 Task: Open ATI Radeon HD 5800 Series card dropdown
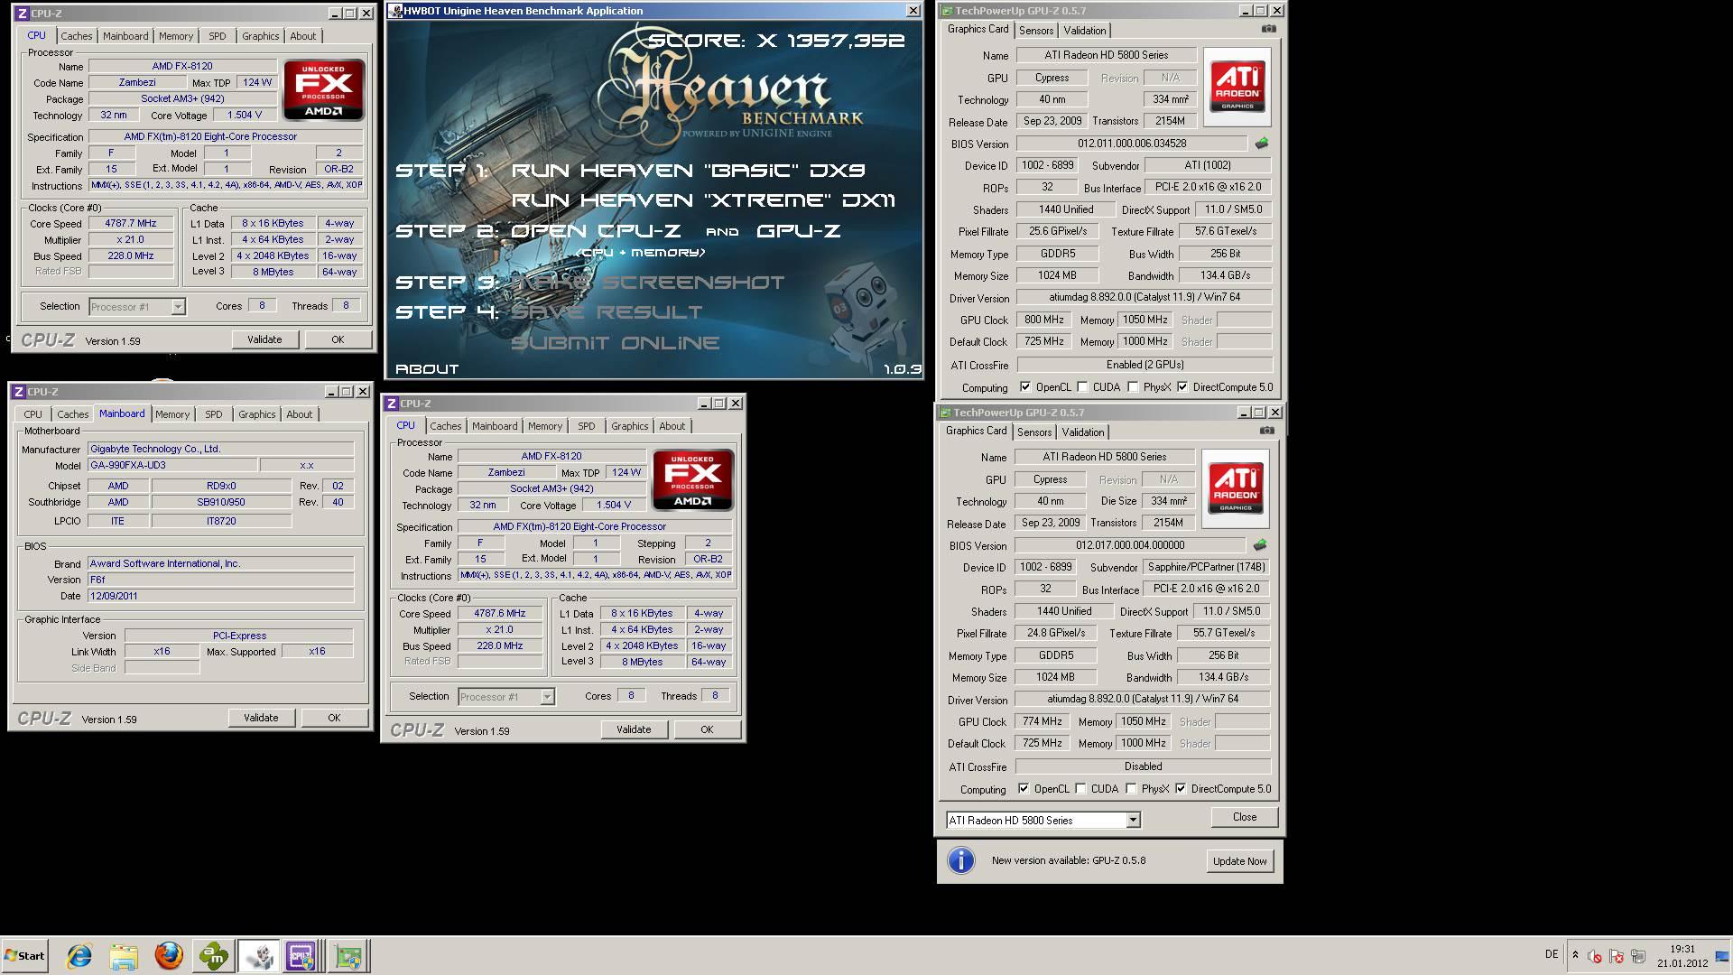(1043, 820)
